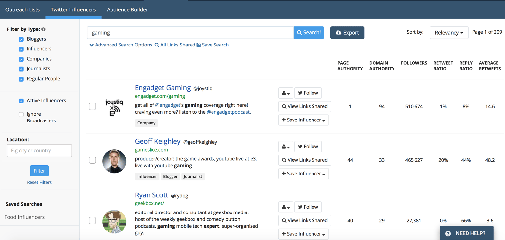Viewport: 505px width, 240px height.
Task: Click View Links Shared for Engadget Gaming
Action: point(304,106)
